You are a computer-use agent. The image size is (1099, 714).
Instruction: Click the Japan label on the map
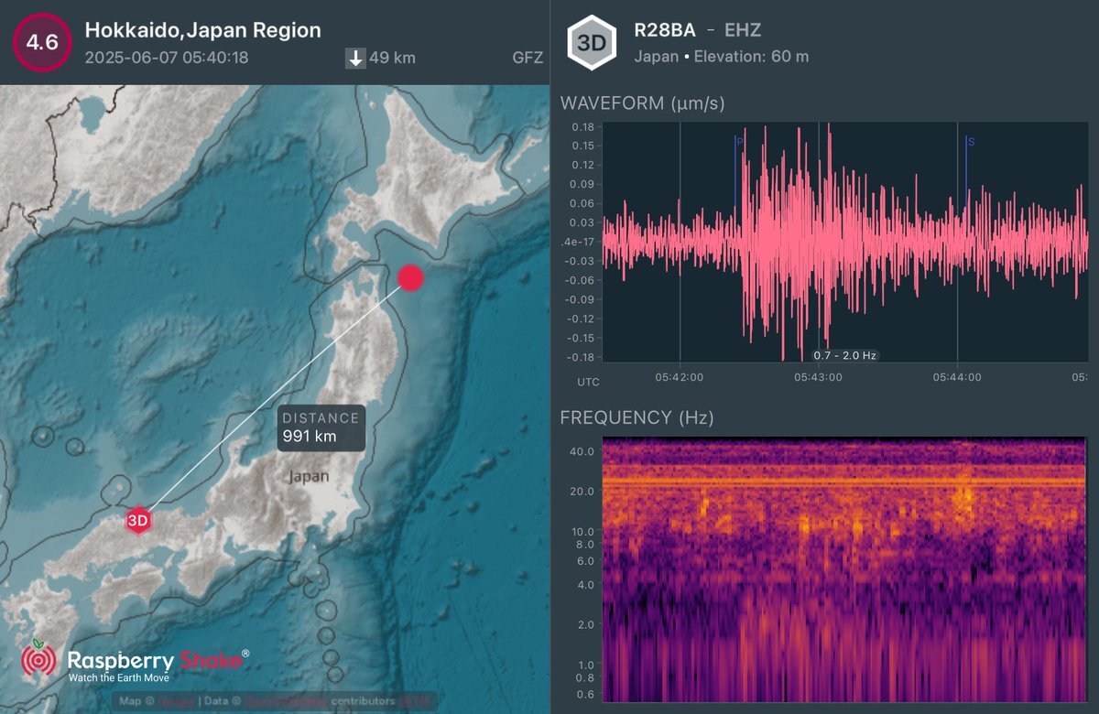click(308, 477)
